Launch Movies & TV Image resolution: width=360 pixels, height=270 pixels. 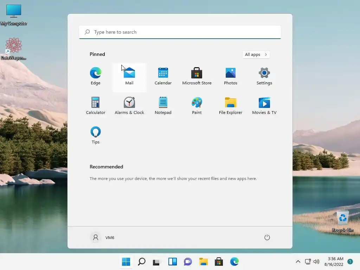click(x=264, y=106)
